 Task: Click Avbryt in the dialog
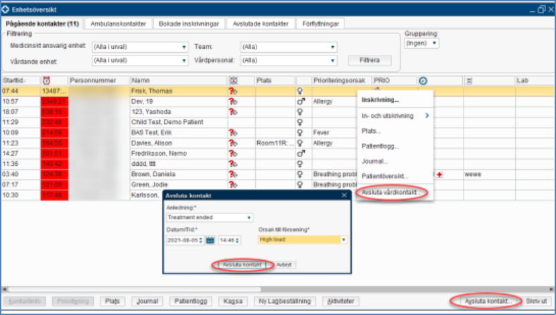click(285, 264)
